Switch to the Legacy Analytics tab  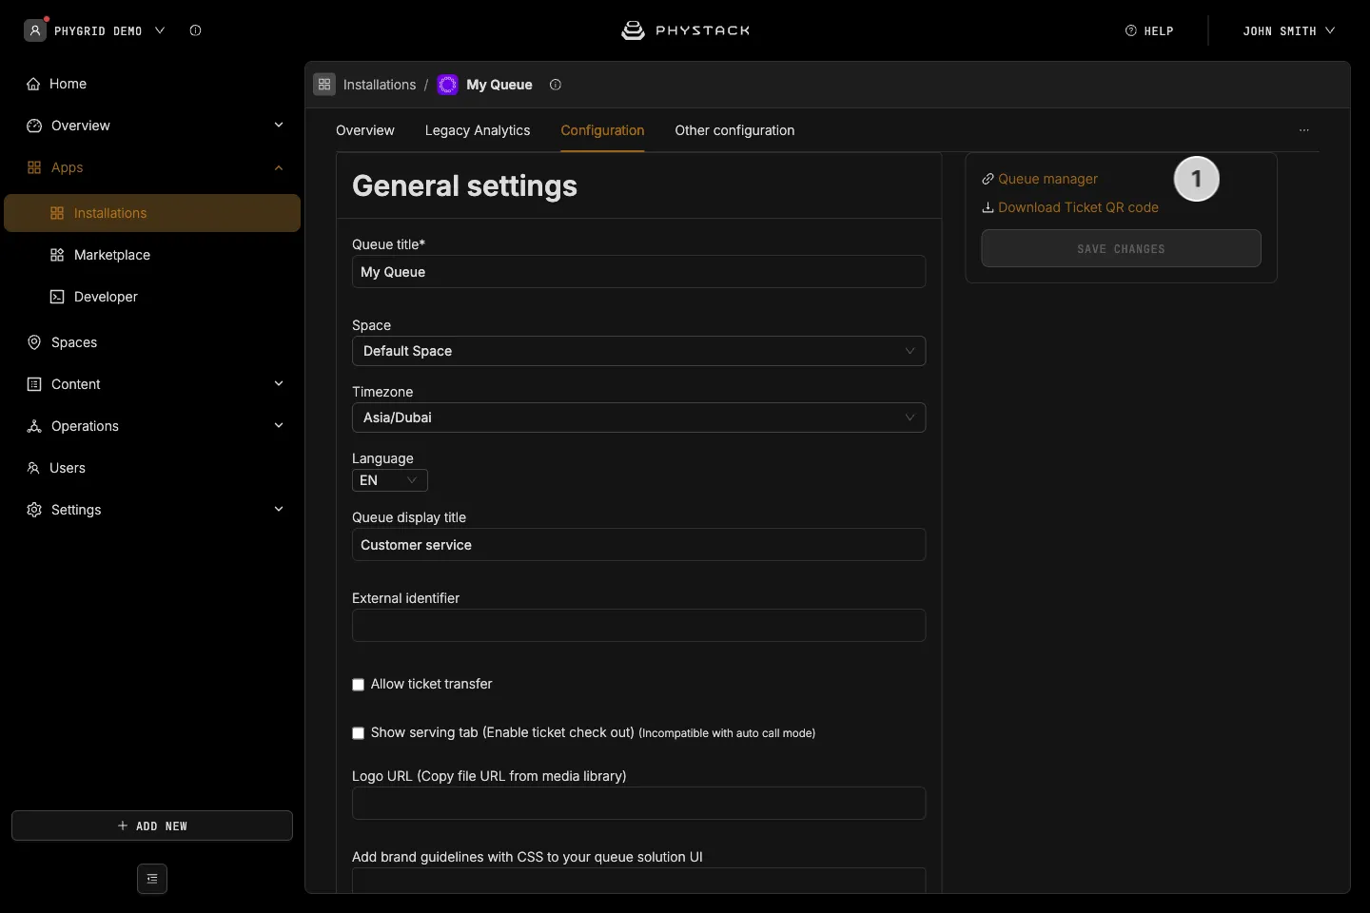click(x=478, y=130)
